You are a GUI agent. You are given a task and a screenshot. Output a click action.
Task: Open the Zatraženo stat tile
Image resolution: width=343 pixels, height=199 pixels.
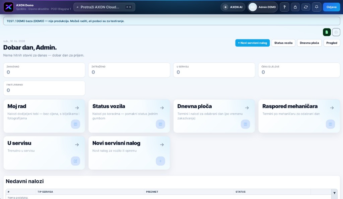click(129, 70)
